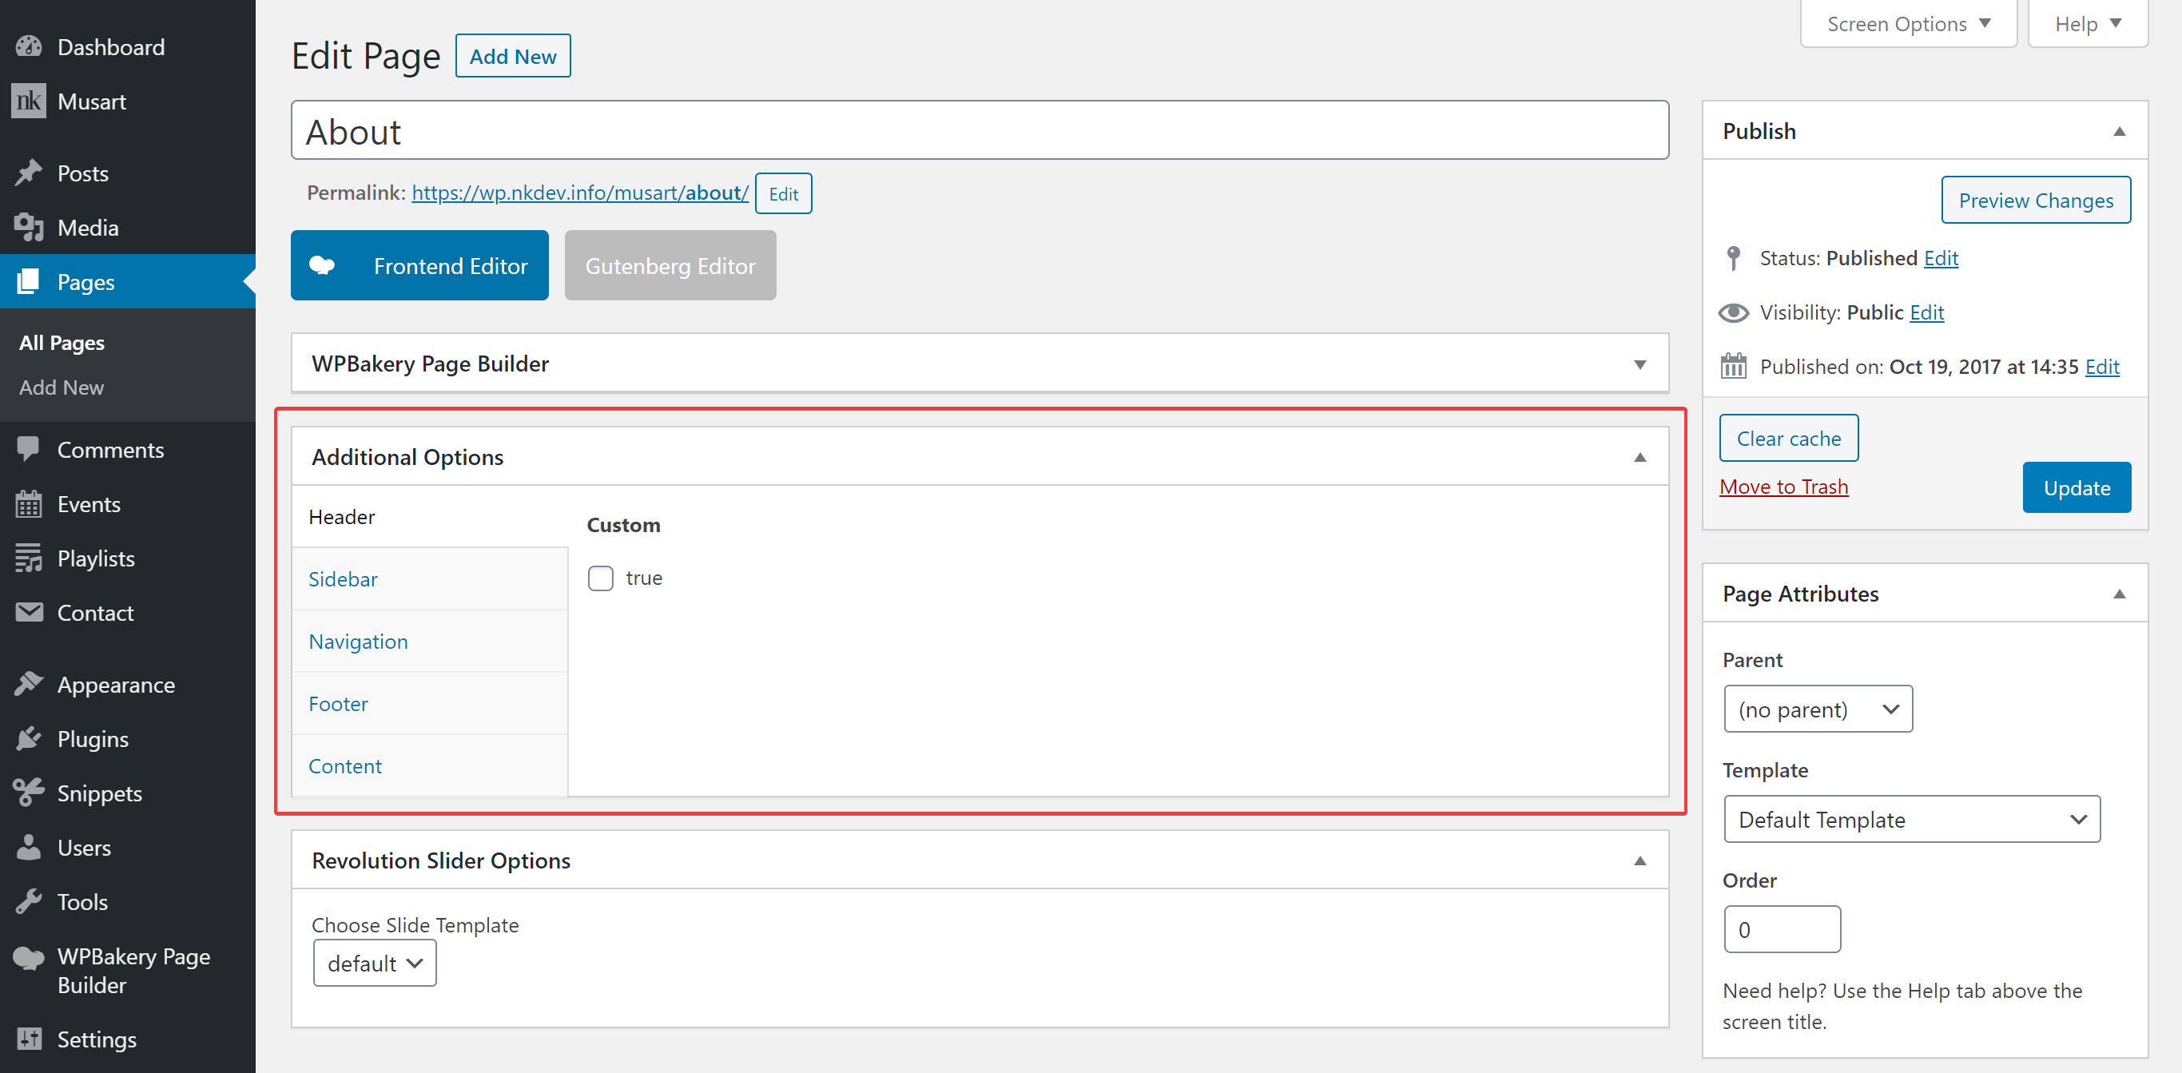
Task: Click the Events calendar icon
Action: [29, 503]
